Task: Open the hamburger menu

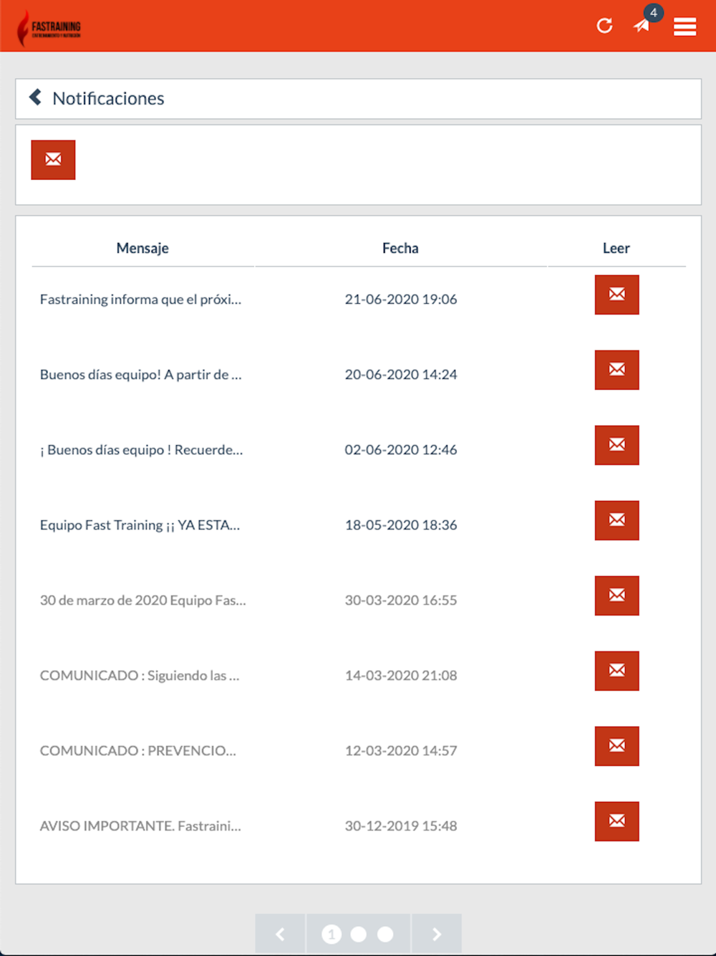Action: tap(685, 27)
